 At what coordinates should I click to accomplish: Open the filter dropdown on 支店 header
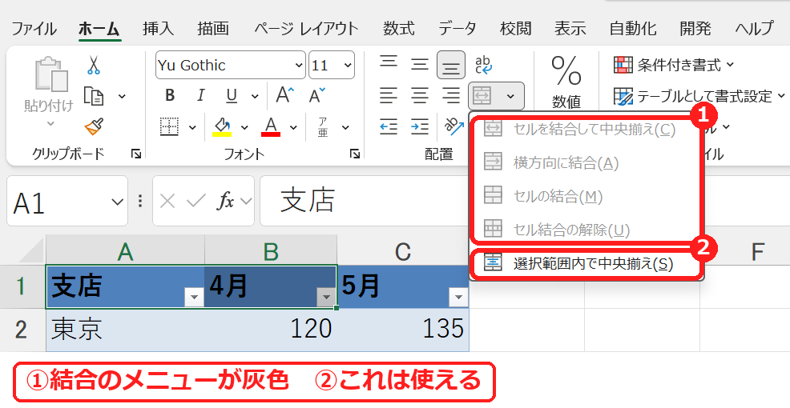coord(194,297)
